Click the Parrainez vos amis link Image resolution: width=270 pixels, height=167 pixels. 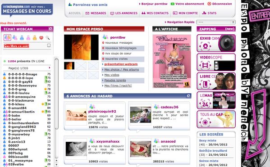[x=90, y=5]
